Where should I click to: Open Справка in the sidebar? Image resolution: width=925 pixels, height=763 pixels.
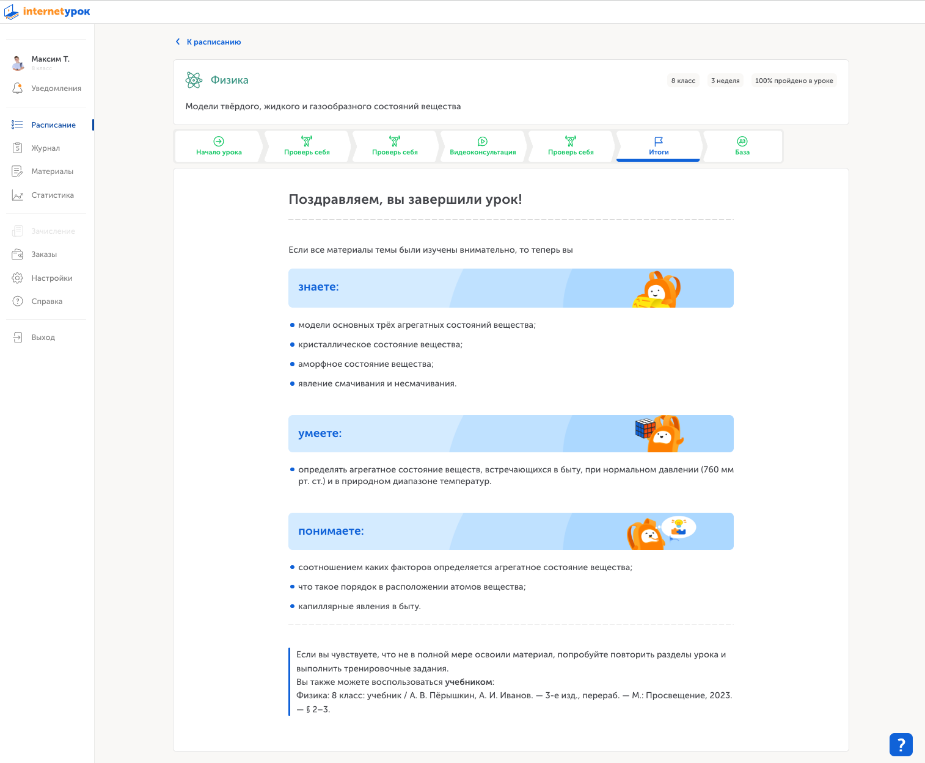click(46, 302)
